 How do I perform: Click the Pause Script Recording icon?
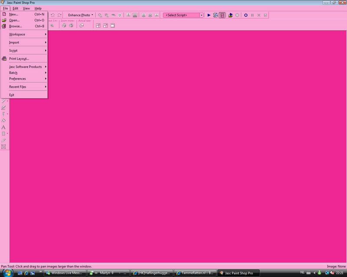[252, 15]
